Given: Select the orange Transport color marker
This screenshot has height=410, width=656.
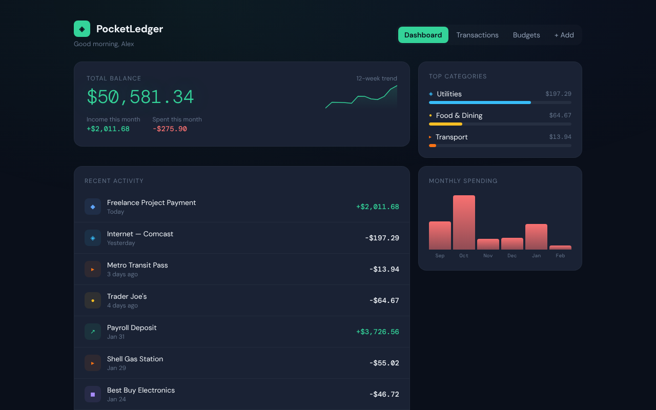Looking at the screenshot, I should [429, 137].
